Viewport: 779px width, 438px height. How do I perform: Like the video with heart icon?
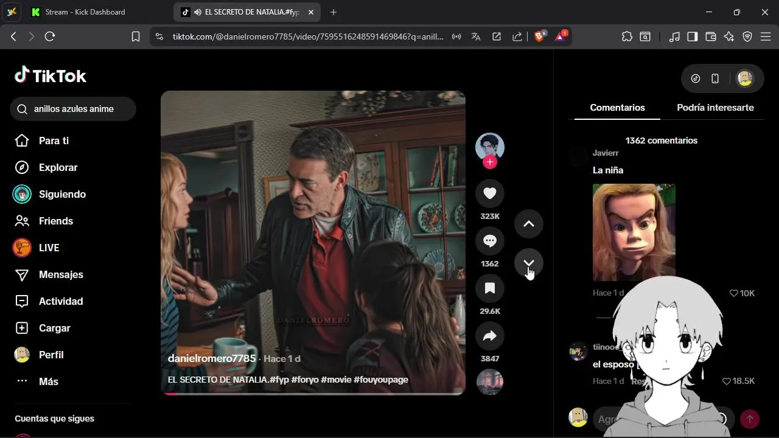490,193
